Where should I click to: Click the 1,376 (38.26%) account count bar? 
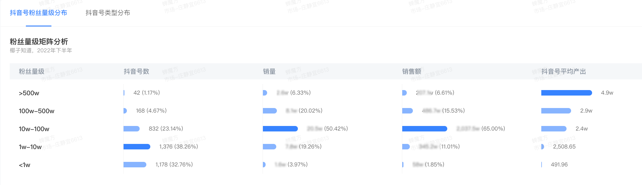(137, 147)
